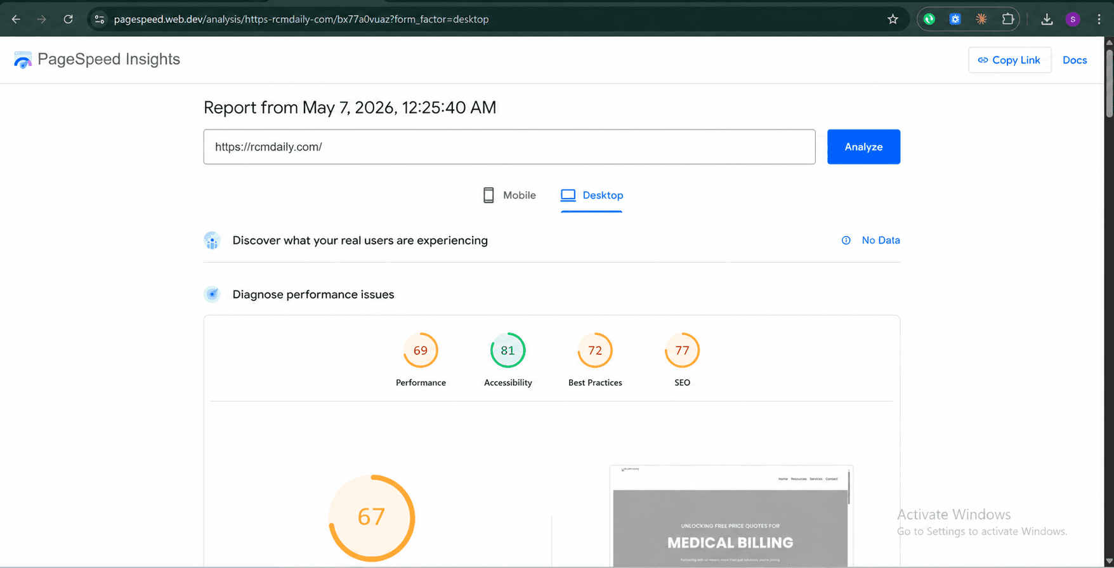This screenshot has width=1114, height=568.
Task: Select the Desktop tab
Action: (x=591, y=195)
